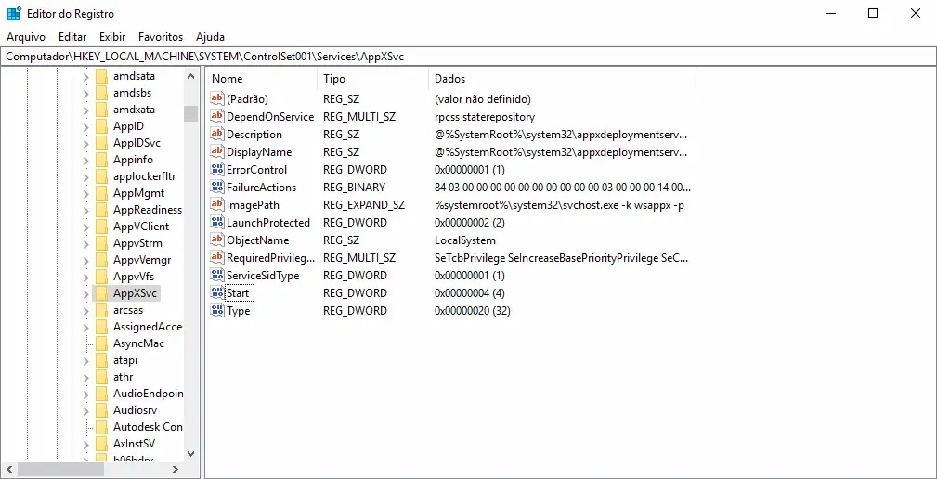Select the DependOnService value icon

pyautogui.click(x=217, y=116)
